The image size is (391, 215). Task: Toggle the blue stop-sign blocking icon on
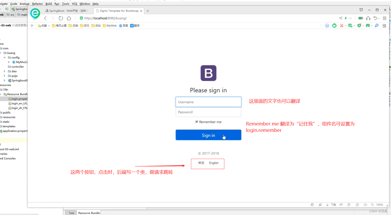point(327,26)
